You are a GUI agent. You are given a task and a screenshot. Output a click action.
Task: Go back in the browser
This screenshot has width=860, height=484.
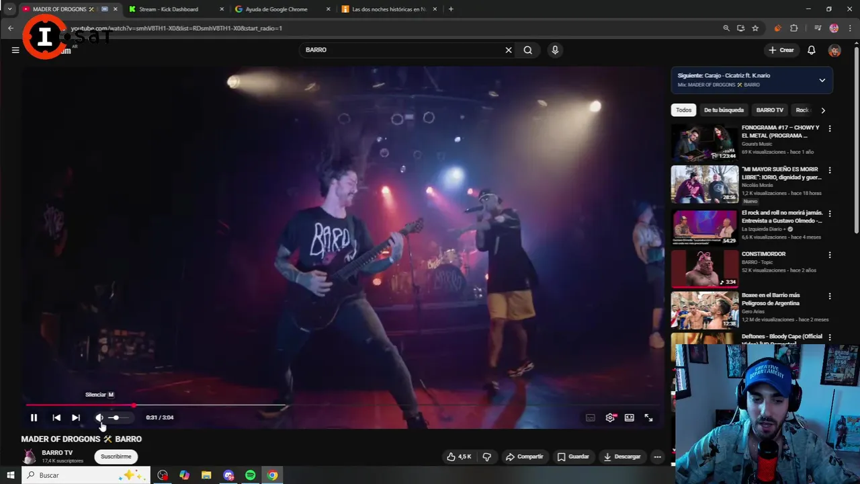point(11,28)
